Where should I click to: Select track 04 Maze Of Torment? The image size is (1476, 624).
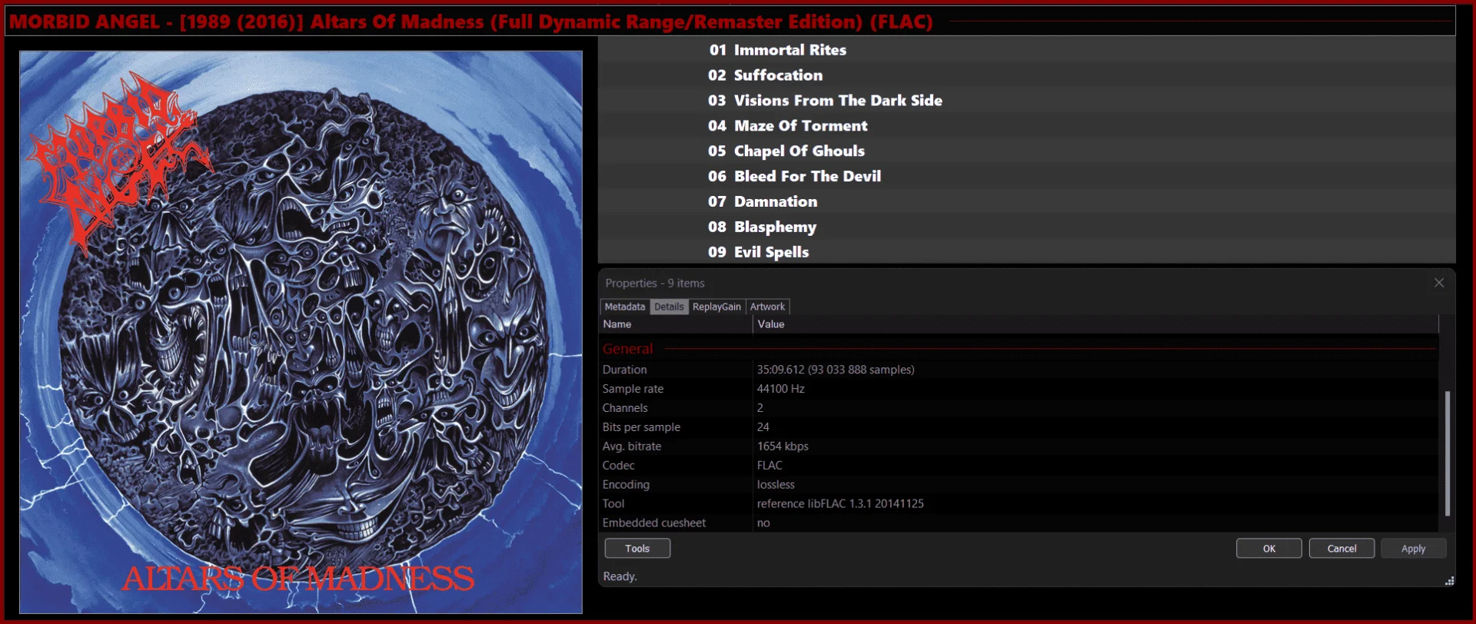click(x=1026, y=126)
